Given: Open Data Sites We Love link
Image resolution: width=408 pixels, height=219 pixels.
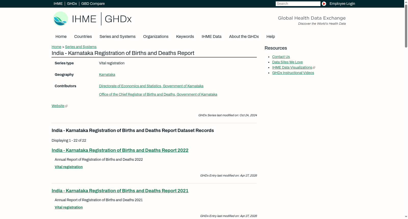Looking at the screenshot, I should pos(287,62).
